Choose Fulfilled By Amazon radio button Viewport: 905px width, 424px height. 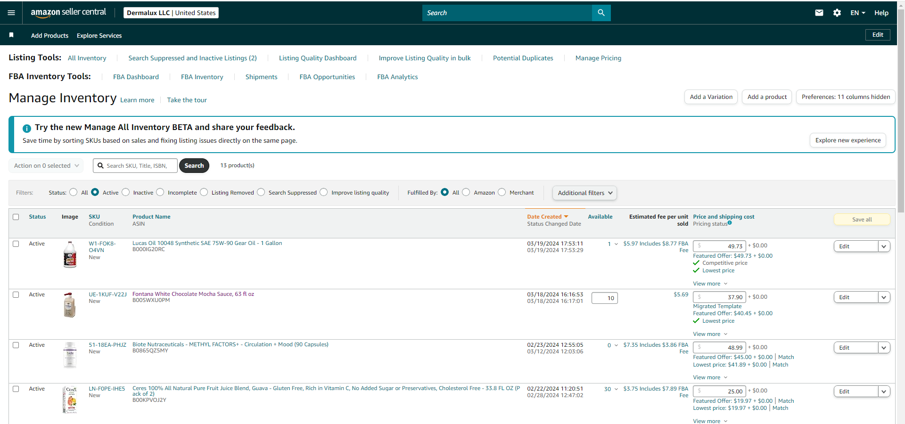coord(466,192)
